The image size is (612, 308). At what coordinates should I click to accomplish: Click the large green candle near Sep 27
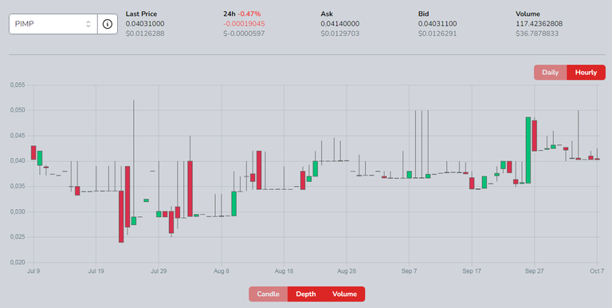528,150
